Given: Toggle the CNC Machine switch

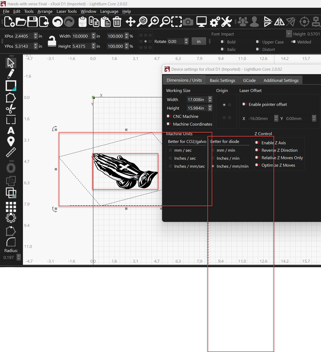Looking at the screenshot, I should click(x=169, y=116).
